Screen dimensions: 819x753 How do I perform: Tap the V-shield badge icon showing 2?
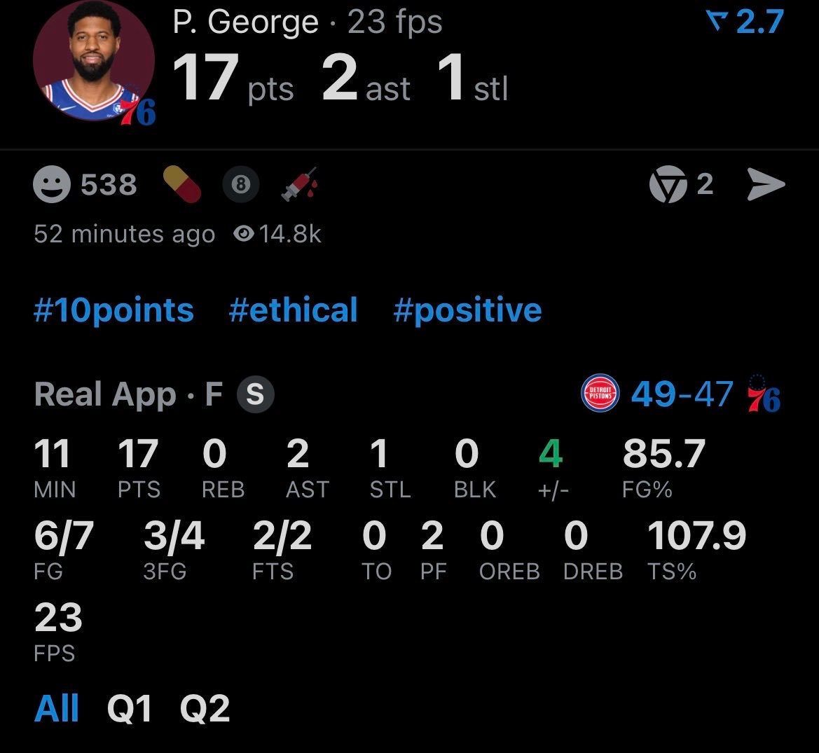(666, 184)
